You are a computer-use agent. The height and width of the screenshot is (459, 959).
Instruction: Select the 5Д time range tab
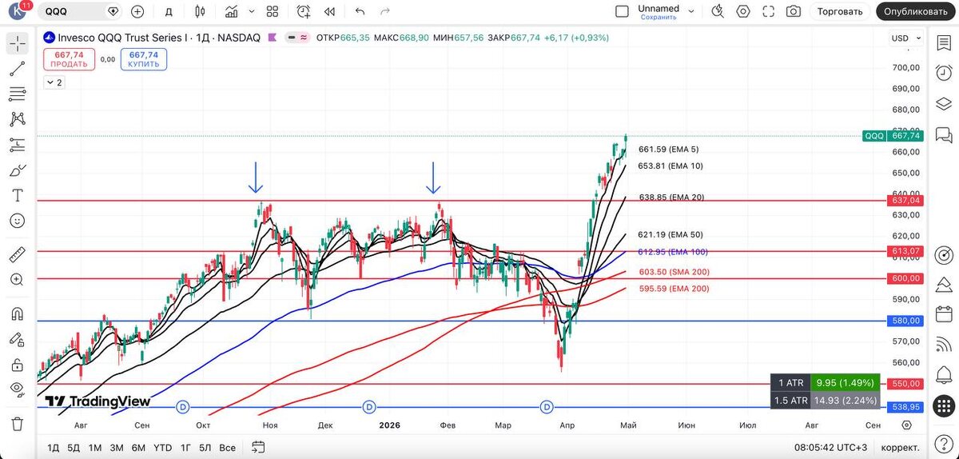[x=74, y=447]
